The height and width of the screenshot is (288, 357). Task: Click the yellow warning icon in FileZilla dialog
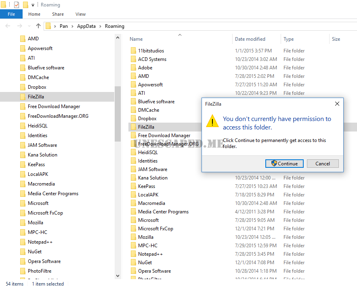tap(212, 122)
